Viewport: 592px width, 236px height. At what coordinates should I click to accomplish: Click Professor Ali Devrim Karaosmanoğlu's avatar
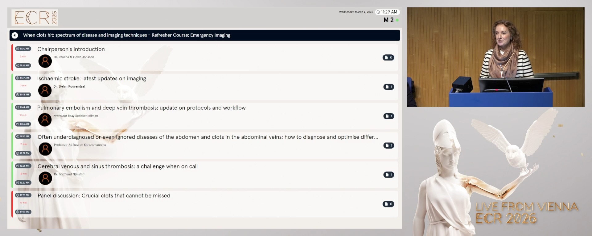pos(45,149)
